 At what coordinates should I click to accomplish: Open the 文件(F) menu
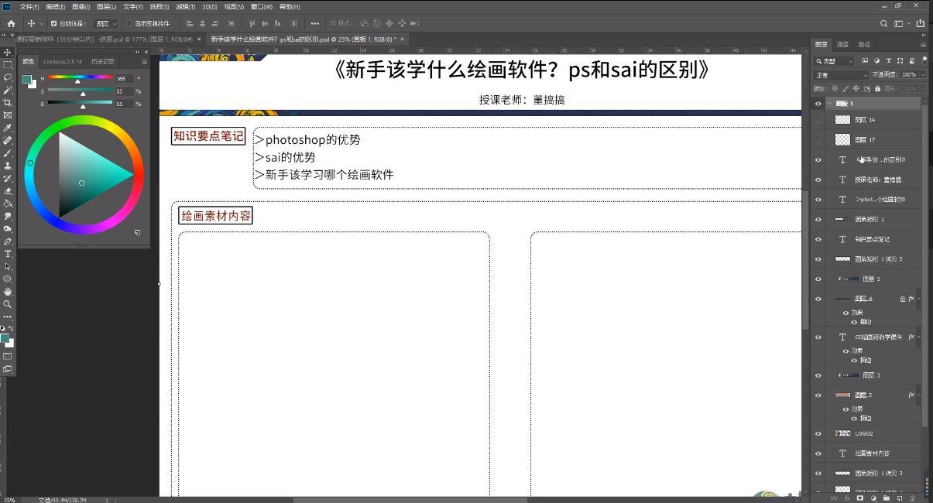coord(29,6)
